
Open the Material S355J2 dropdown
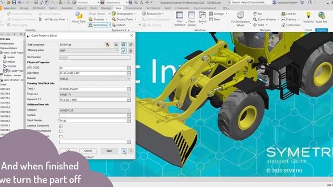click(x=95, y=78)
